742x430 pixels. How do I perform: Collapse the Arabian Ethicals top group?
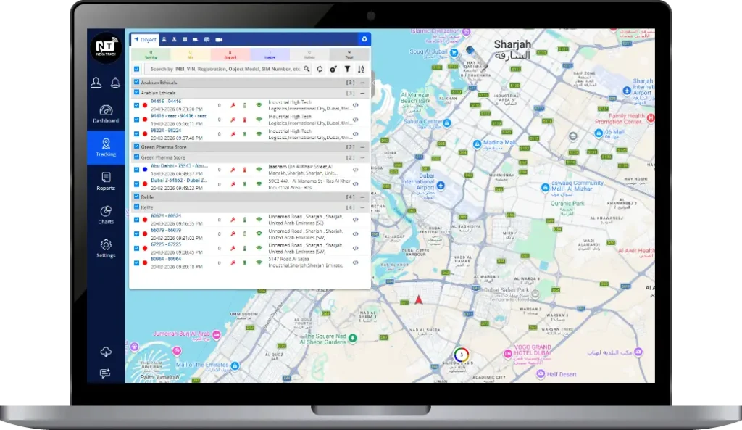362,83
